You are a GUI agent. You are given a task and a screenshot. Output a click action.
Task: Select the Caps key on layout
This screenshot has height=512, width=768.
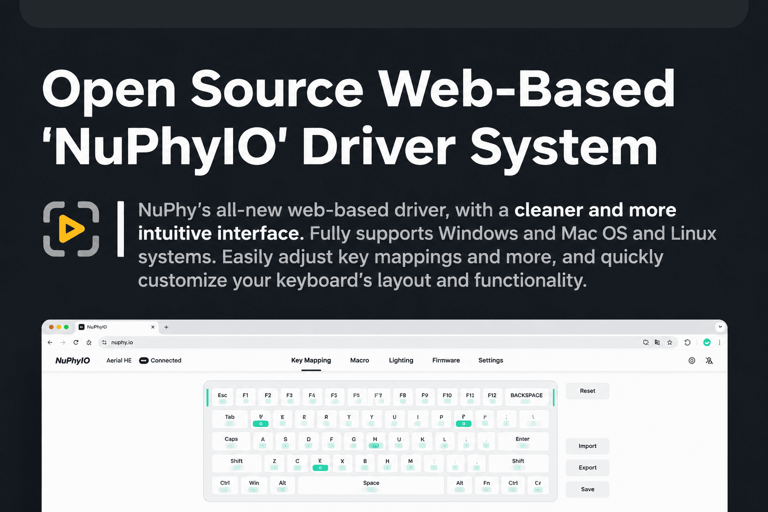coord(231,441)
